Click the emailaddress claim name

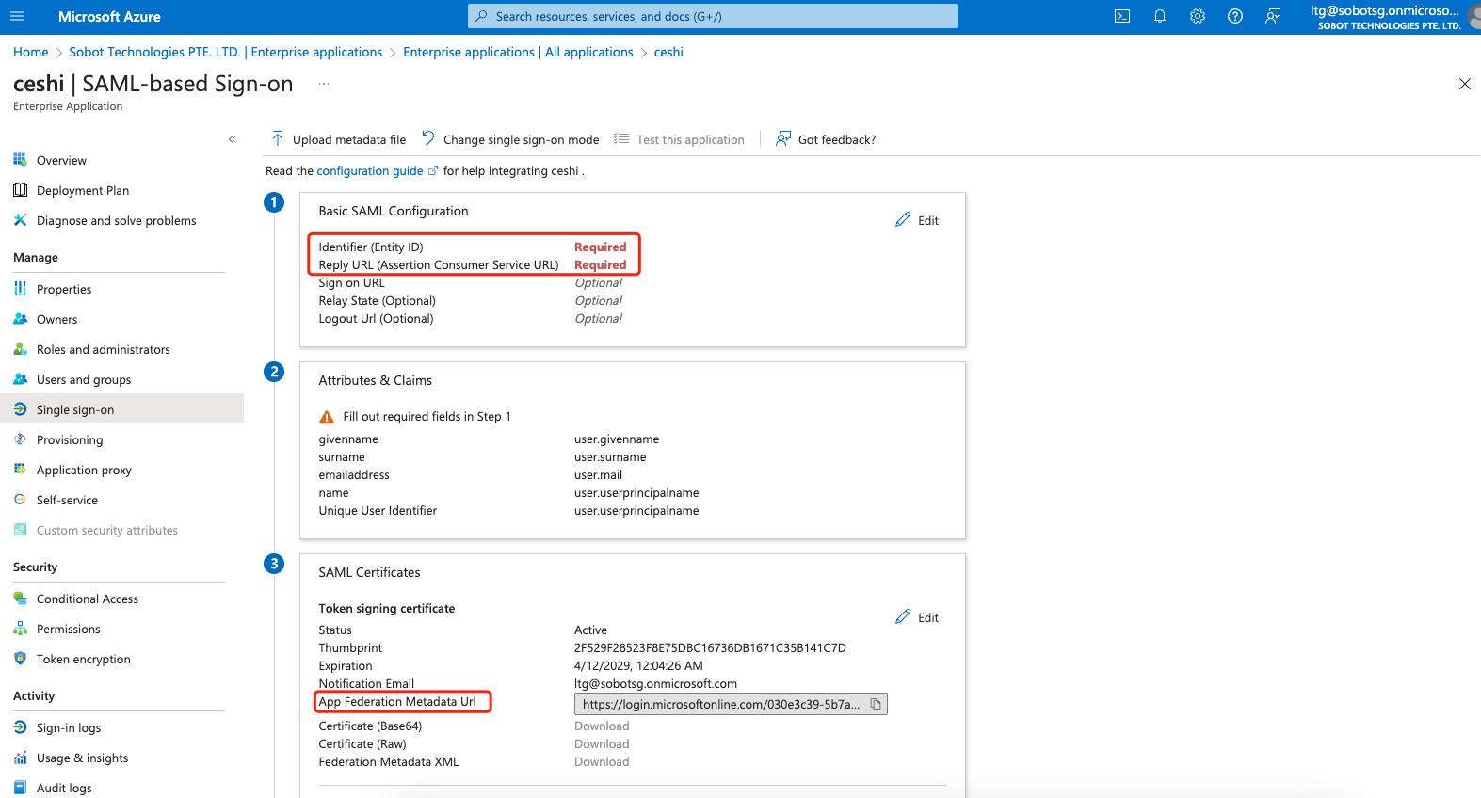(x=354, y=474)
